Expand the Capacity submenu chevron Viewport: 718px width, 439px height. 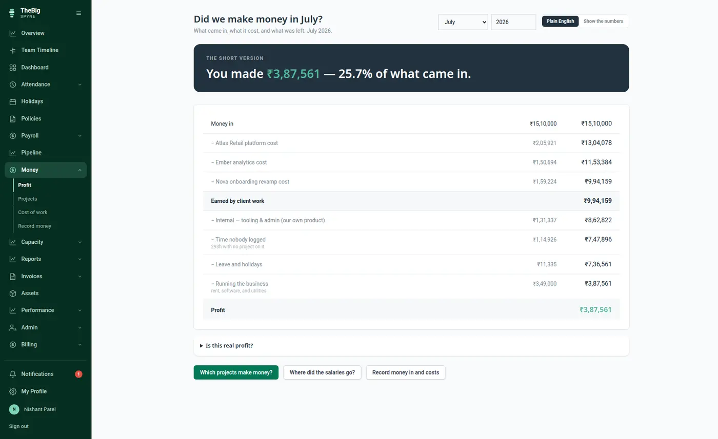pos(80,242)
